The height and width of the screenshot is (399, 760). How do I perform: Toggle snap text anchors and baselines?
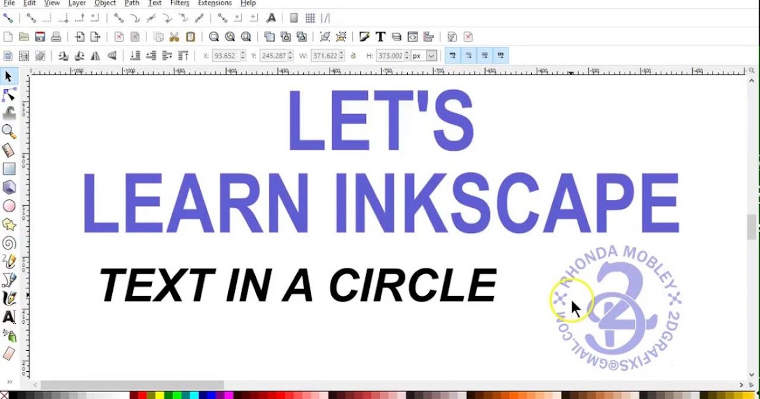270,18
